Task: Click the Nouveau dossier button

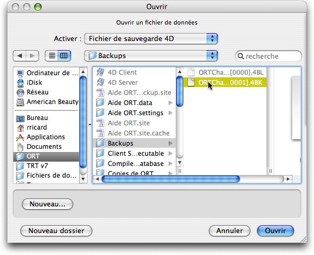Action: (x=56, y=230)
